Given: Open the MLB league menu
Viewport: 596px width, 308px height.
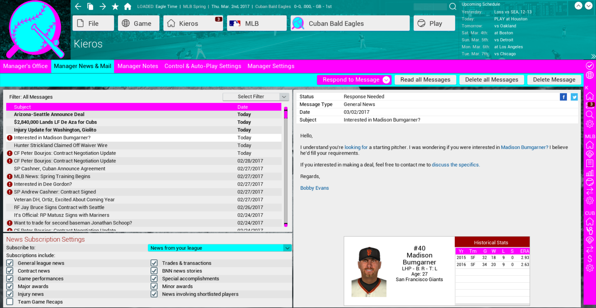Looking at the screenshot, I should pos(257,23).
